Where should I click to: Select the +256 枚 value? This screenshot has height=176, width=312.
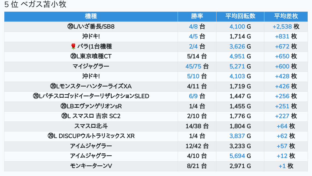click(286, 96)
